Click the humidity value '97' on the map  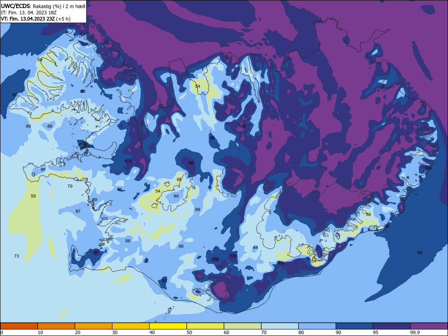tap(96, 253)
